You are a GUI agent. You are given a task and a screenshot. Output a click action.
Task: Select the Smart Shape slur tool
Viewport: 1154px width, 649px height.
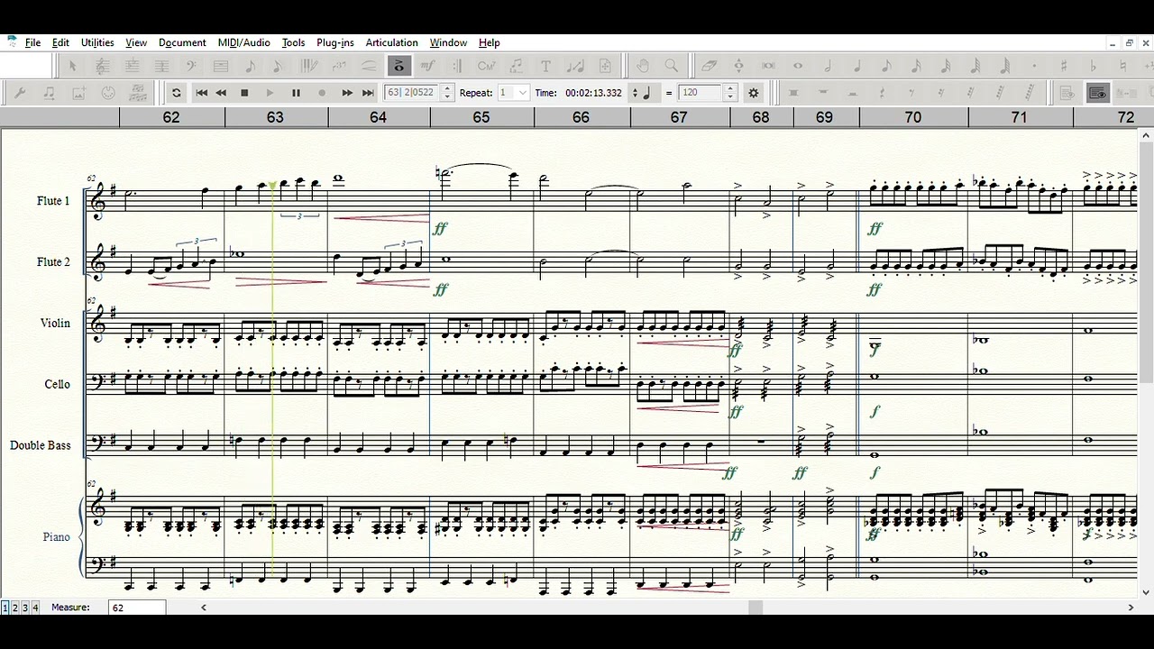369,66
